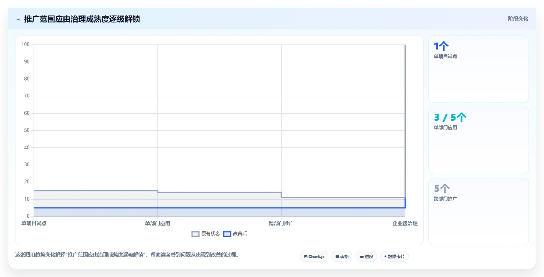The width and height of the screenshot is (544, 277).
Task: Click the blue 改善后 legend swatch
Action: click(x=227, y=234)
